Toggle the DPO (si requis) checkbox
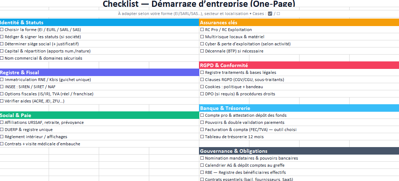The width and height of the screenshot is (399, 181). click(x=202, y=94)
